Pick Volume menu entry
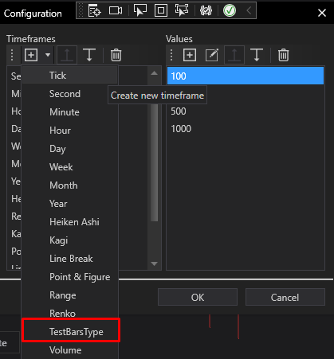 69,350
